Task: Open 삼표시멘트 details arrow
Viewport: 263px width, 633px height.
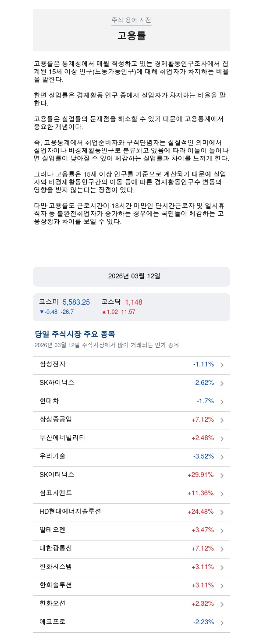Action: [x=222, y=494]
